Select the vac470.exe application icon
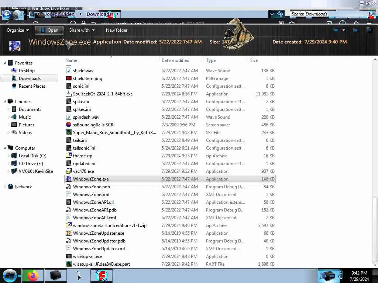This screenshot has width=378, height=283. tap(69, 171)
